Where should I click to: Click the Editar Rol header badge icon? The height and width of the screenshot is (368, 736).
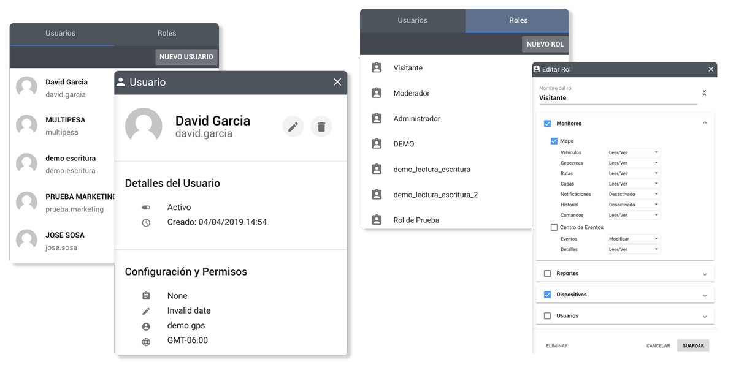tap(537, 69)
